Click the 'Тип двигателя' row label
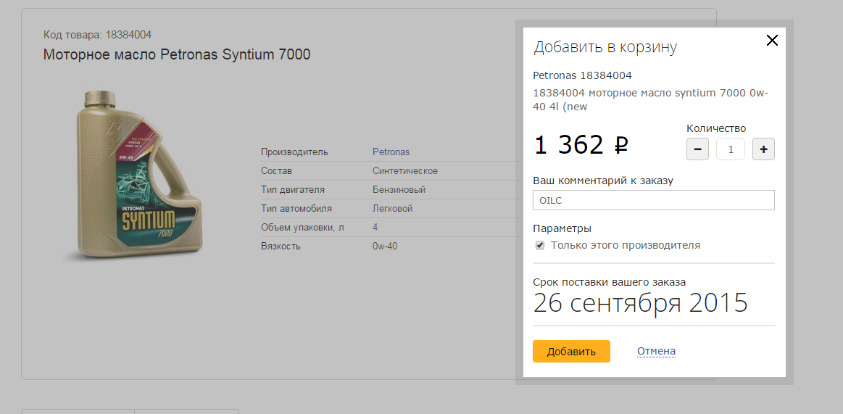Image resolution: width=843 pixels, height=414 pixels. 292,190
